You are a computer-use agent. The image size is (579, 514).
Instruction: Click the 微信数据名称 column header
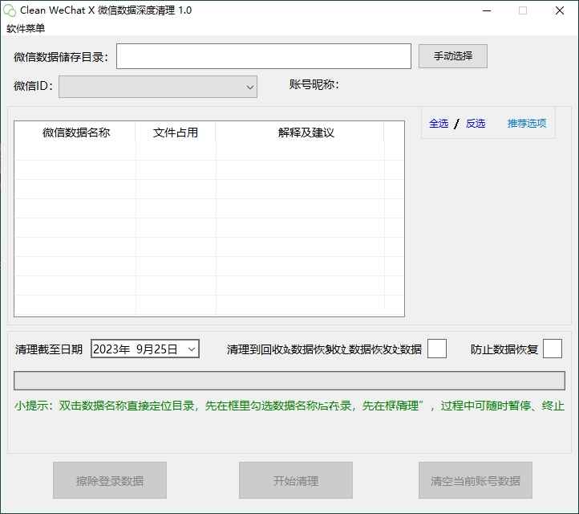tap(75, 133)
